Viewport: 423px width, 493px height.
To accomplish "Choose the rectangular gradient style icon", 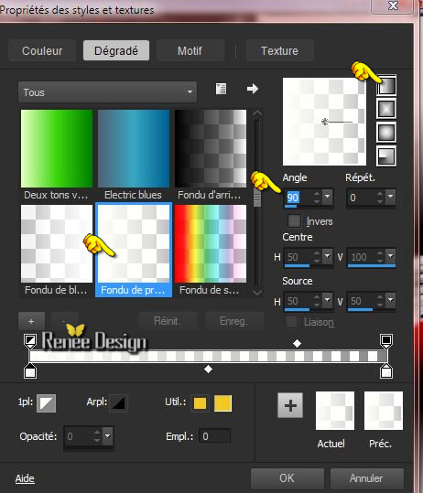I will click(x=386, y=109).
